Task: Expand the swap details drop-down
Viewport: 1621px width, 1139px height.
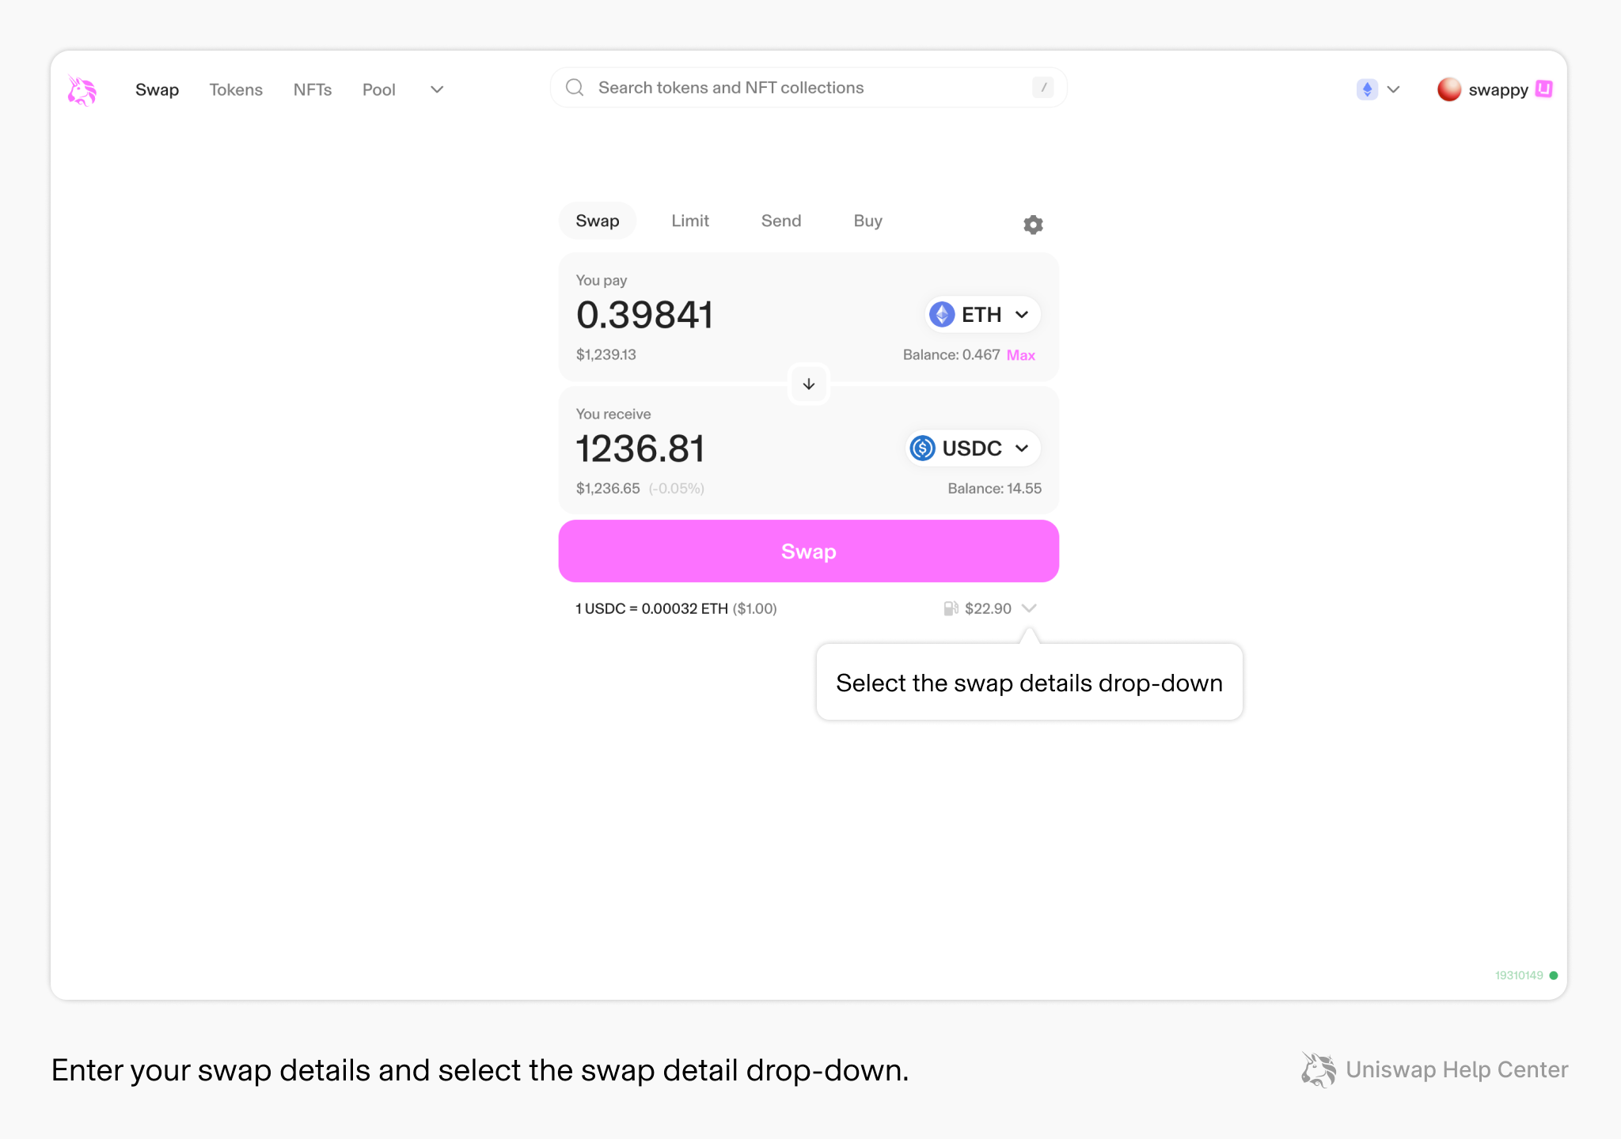Action: click(x=1030, y=608)
